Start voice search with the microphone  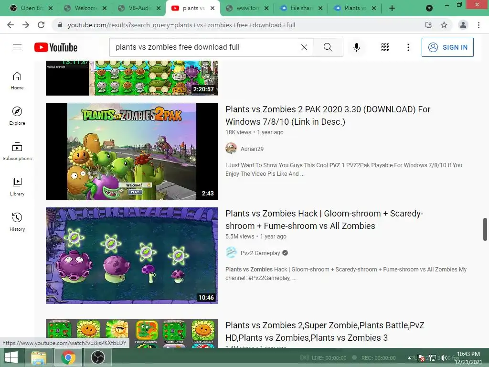pyautogui.click(x=356, y=47)
